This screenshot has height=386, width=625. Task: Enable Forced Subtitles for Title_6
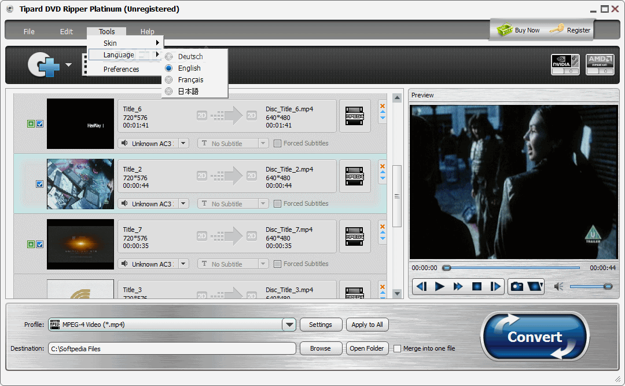pyautogui.click(x=277, y=143)
